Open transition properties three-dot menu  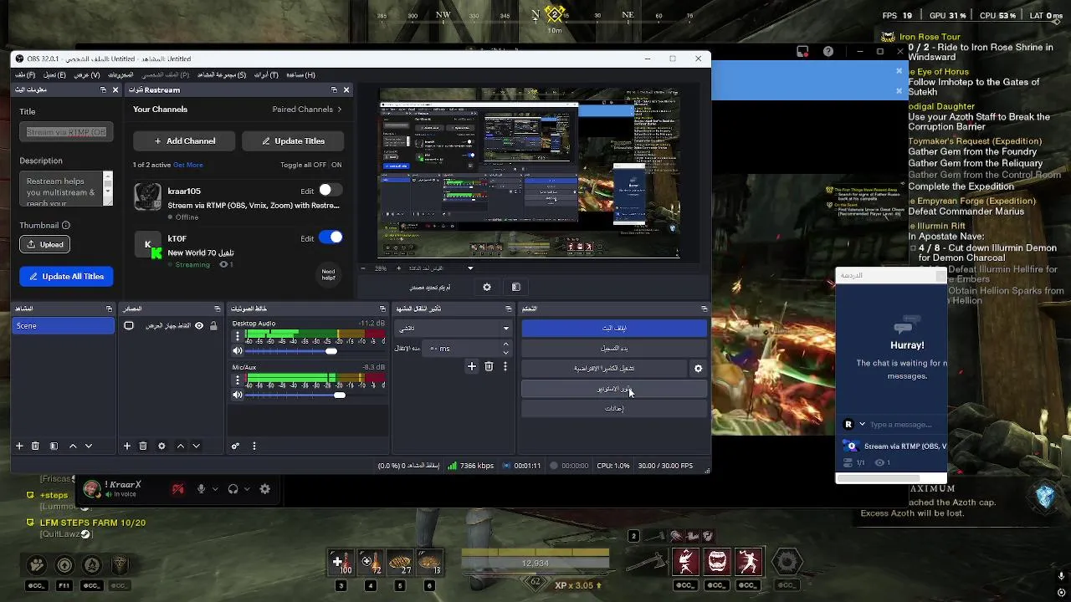pyautogui.click(x=505, y=366)
